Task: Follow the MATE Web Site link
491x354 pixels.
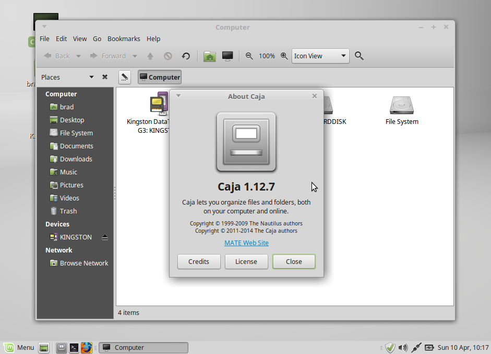Action: pyautogui.click(x=246, y=243)
